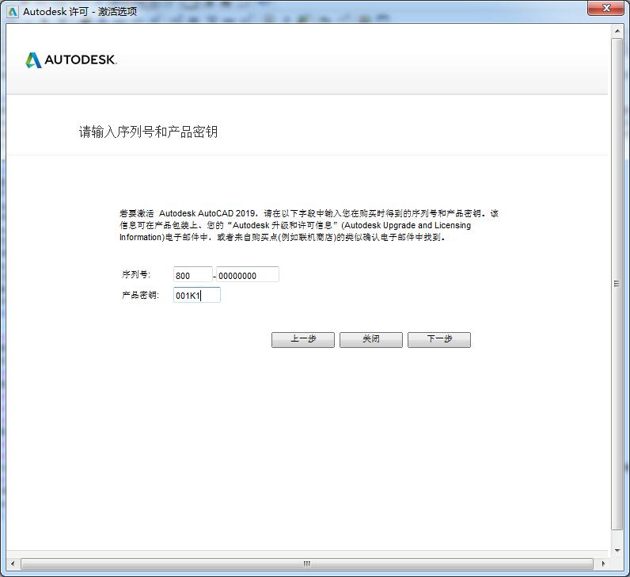
Task: Click the vertical scrollbar down arrow
Action: (x=617, y=550)
